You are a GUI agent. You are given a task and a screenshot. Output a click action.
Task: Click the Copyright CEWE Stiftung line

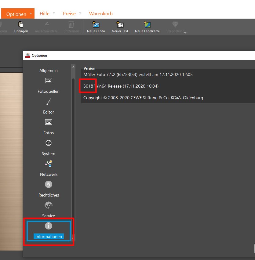[x=143, y=98]
